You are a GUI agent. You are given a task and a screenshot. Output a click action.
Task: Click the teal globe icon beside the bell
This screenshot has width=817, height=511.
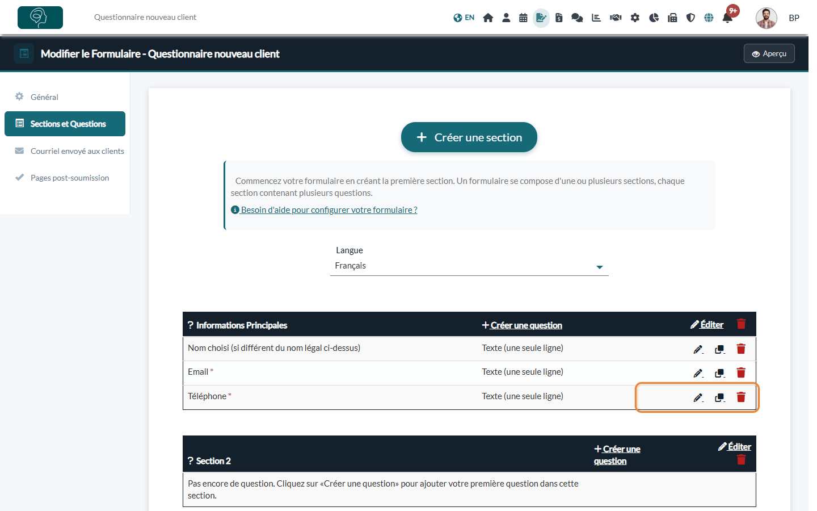[x=709, y=18]
